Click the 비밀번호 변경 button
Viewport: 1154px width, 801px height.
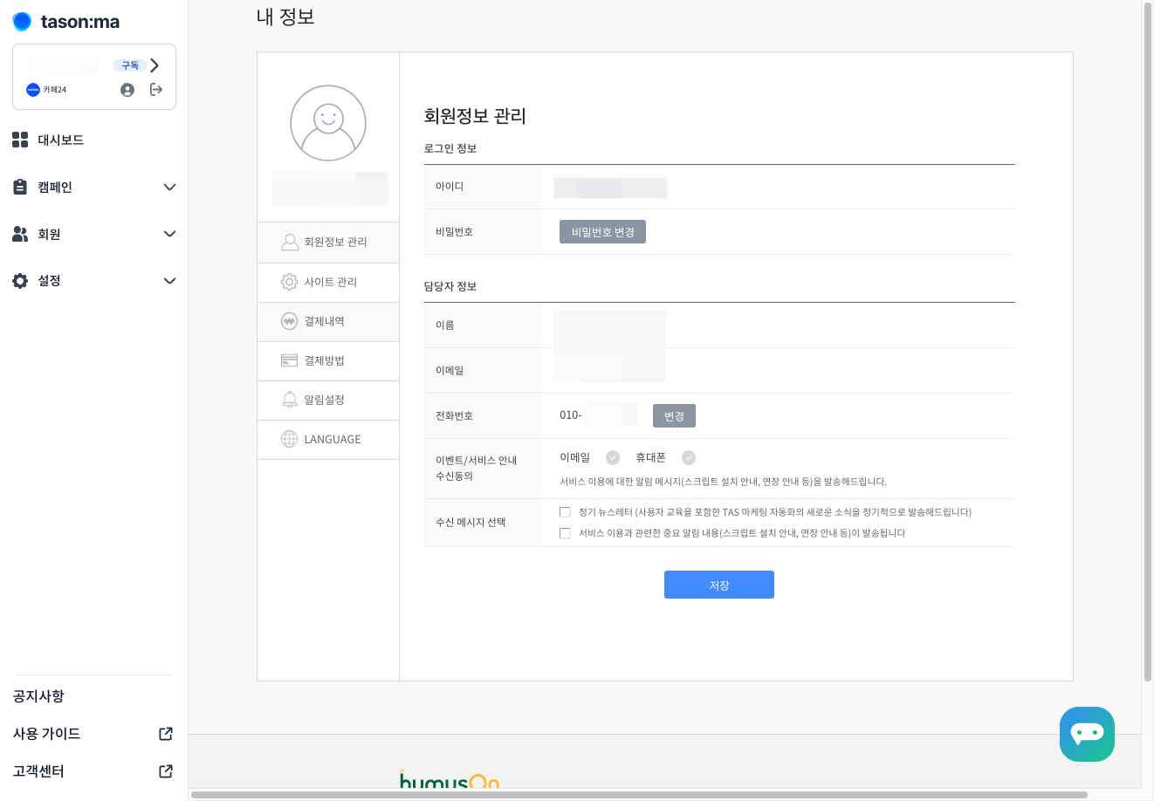tap(602, 232)
